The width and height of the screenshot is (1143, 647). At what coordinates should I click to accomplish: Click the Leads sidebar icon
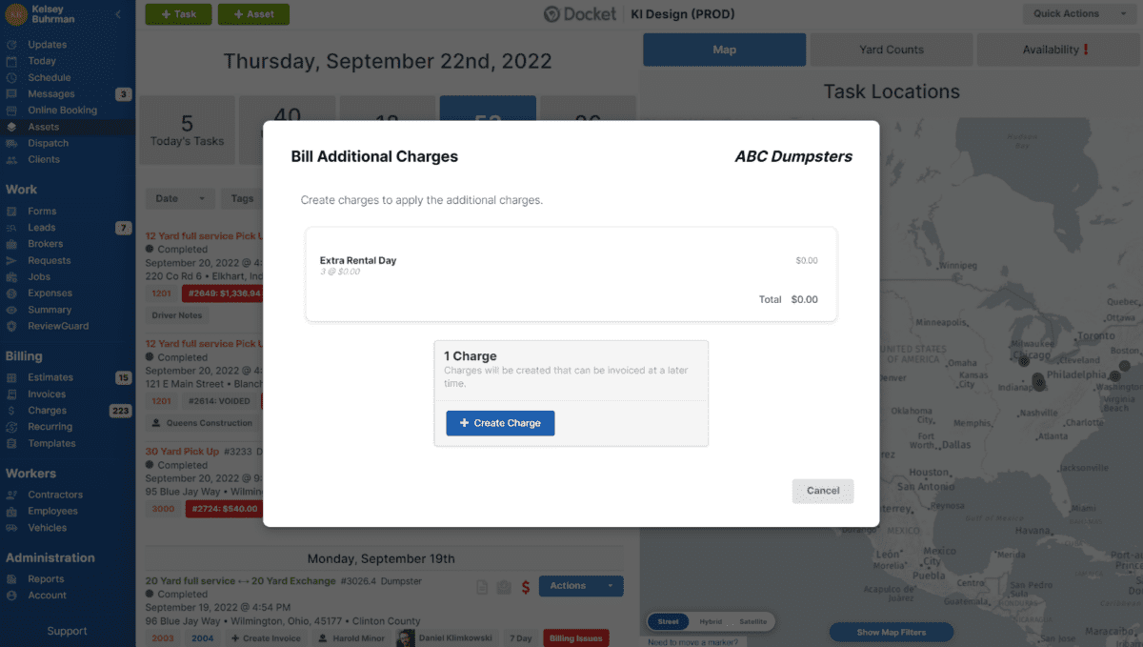click(x=11, y=228)
